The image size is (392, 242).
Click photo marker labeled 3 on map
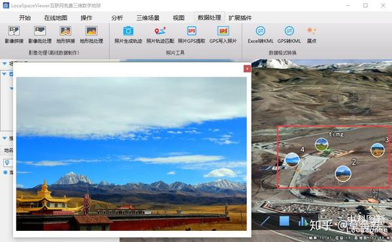(378, 150)
